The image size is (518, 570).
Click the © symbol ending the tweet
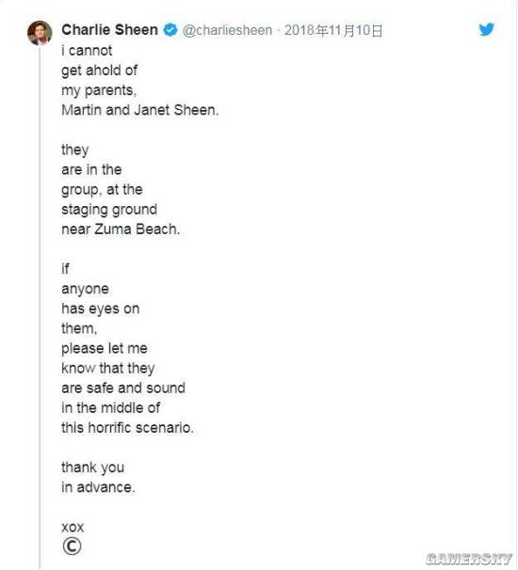click(x=72, y=546)
